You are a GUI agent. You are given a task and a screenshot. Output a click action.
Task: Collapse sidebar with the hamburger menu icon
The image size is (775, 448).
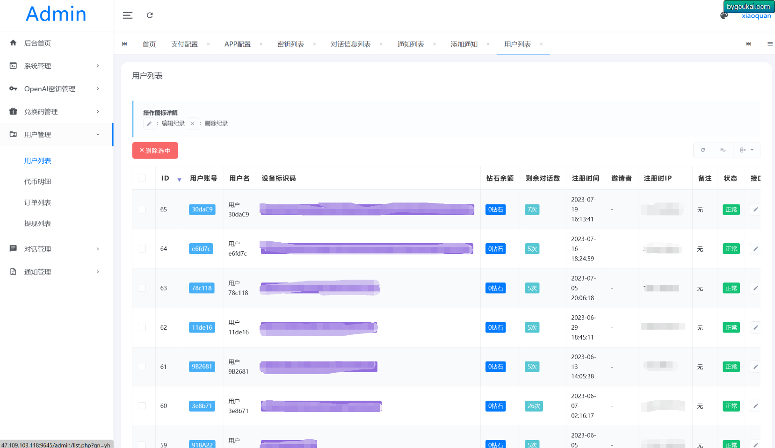(x=127, y=15)
